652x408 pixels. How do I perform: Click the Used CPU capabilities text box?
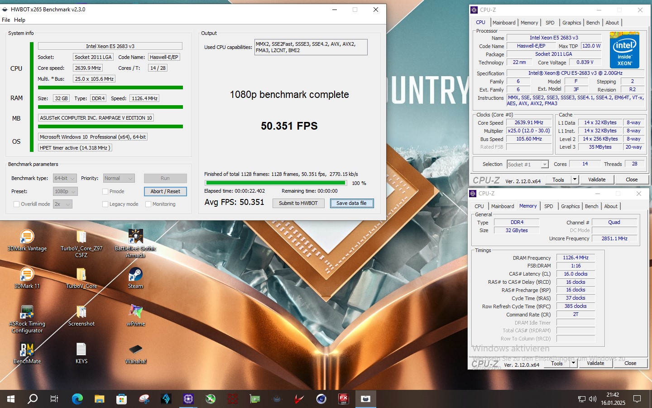(311, 47)
